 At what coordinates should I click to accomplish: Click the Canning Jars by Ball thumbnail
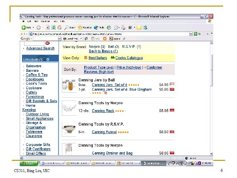(x=69, y=85)
